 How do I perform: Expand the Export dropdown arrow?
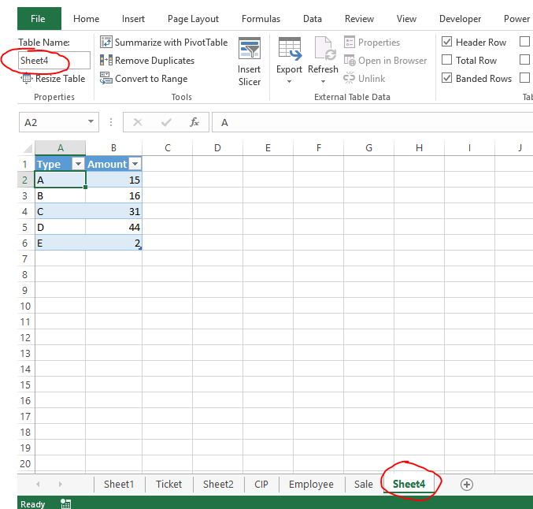(x=289, y=81)
